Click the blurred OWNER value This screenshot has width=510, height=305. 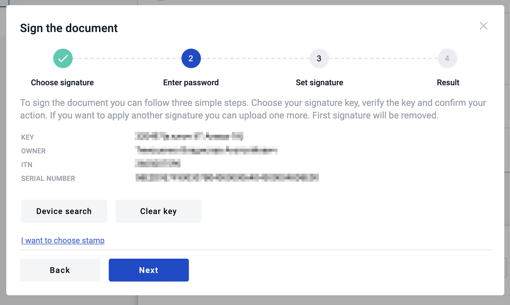pyautogui.click(x=206, y=150)
